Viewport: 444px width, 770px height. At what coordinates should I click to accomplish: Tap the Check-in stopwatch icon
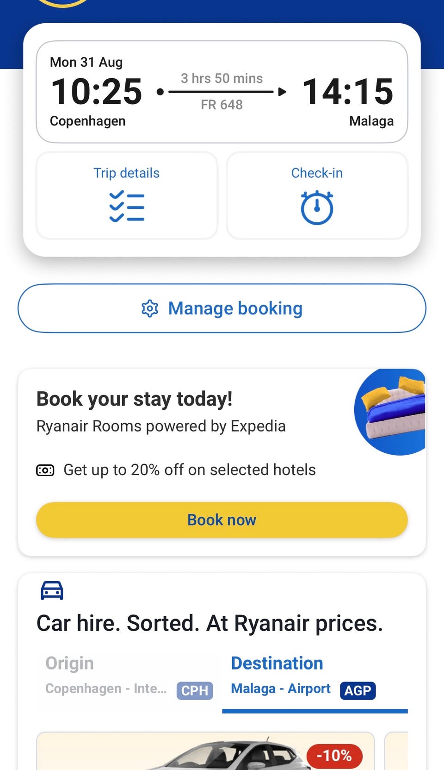point(317,207)
